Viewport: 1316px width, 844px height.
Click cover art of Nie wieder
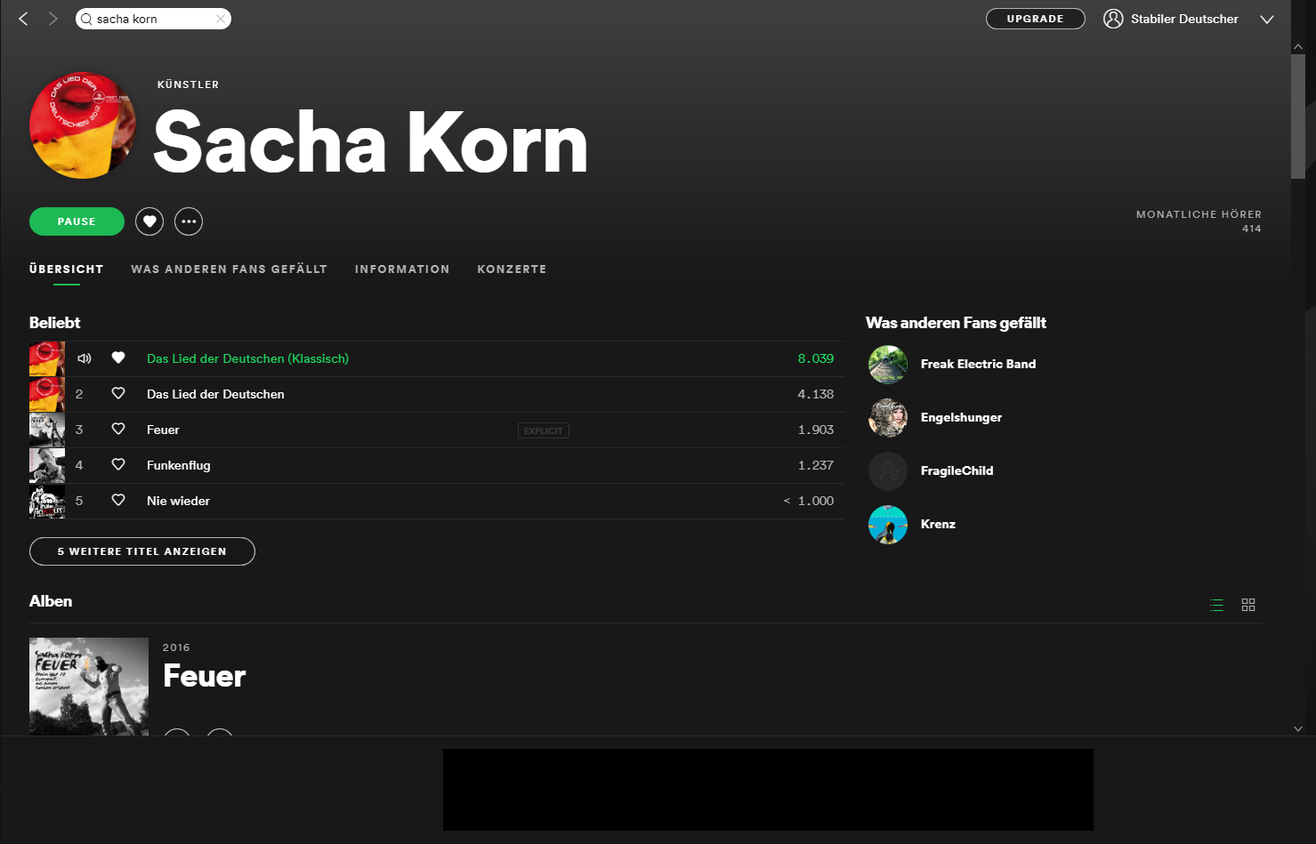click(47, 501)
